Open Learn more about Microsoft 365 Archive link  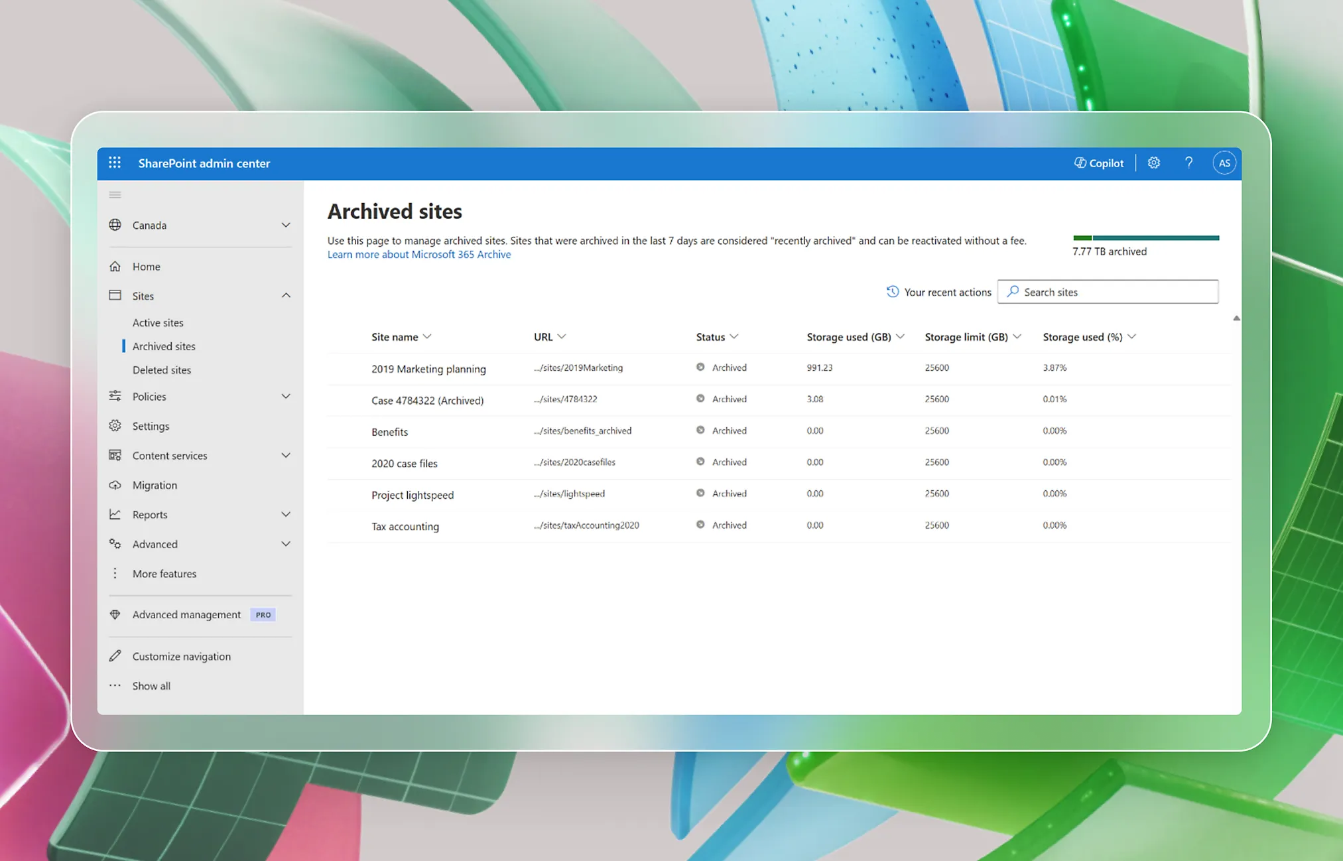(419, 255)
